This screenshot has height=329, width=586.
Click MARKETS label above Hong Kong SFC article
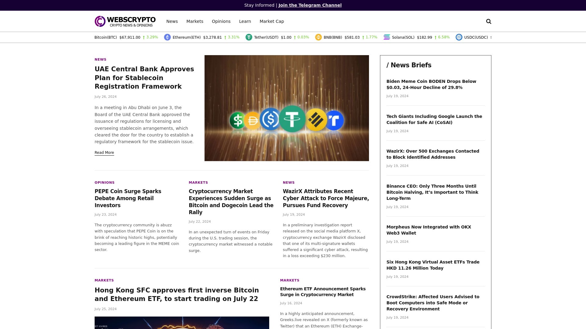tap(104, 281)
